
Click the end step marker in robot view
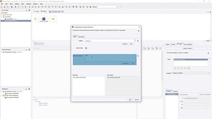click(x=54, y=19)
